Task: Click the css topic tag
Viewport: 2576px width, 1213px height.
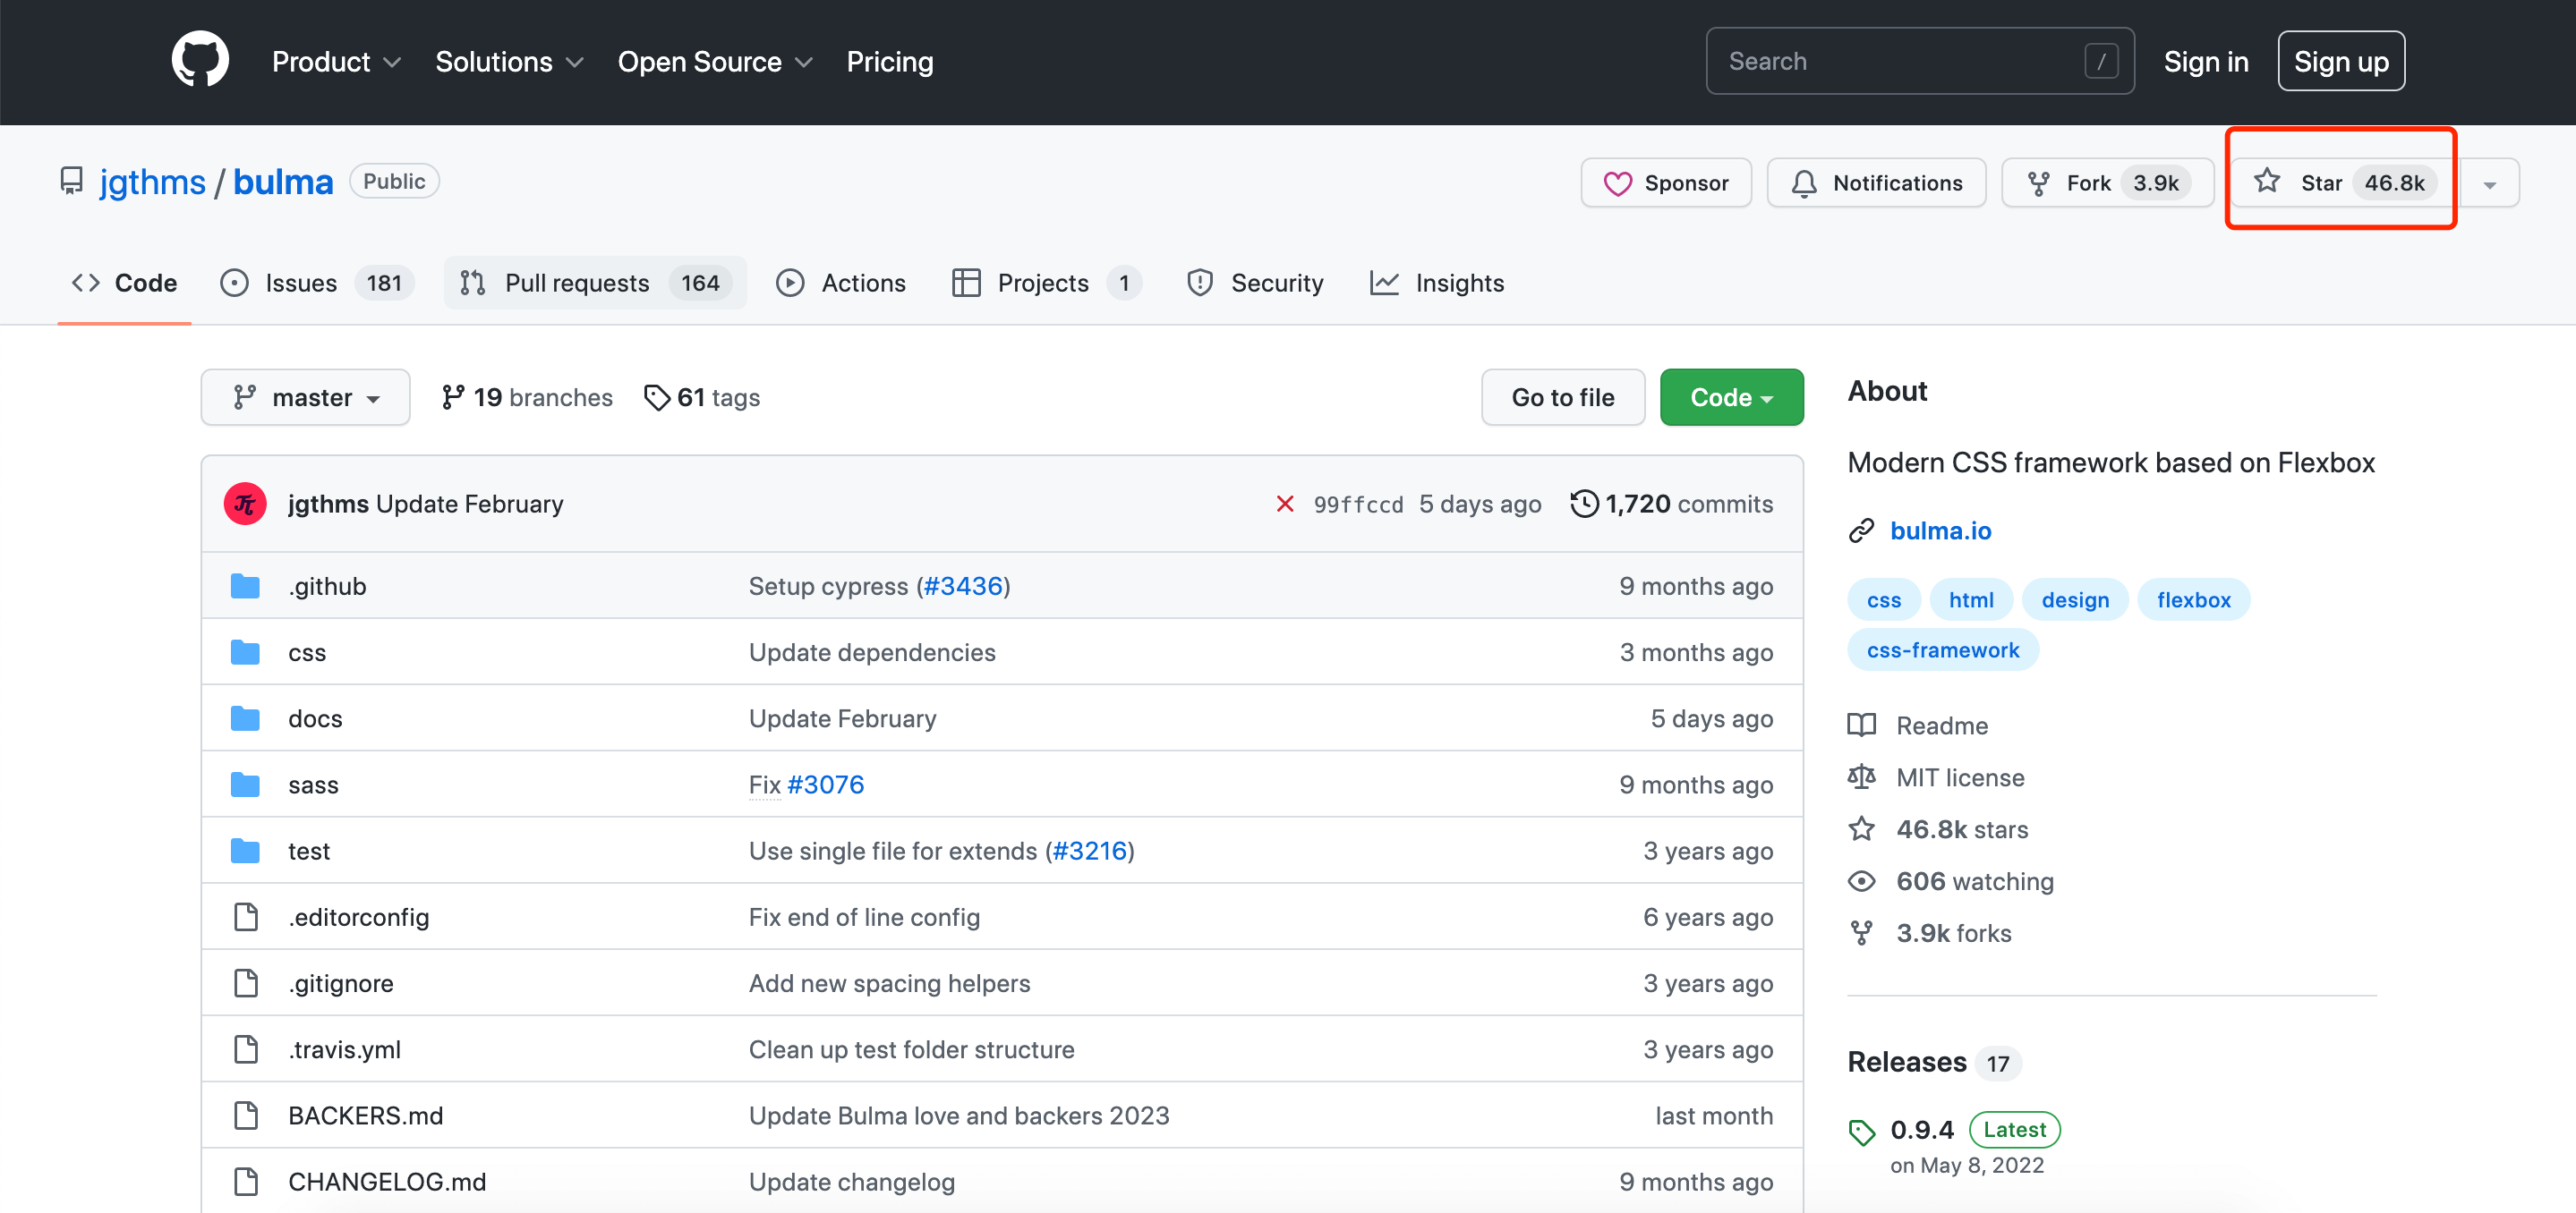Action: click(x=1883, y=599)
